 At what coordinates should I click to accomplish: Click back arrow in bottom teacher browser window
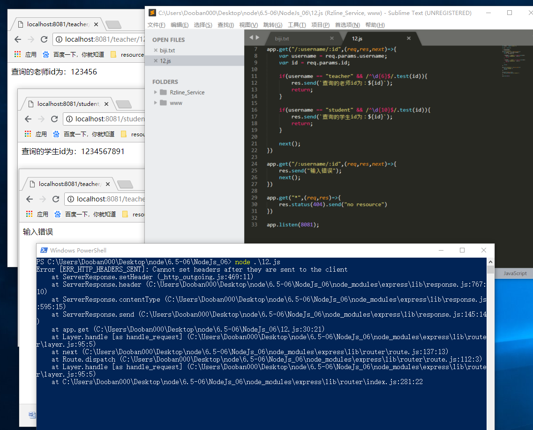tap(30, 199)
